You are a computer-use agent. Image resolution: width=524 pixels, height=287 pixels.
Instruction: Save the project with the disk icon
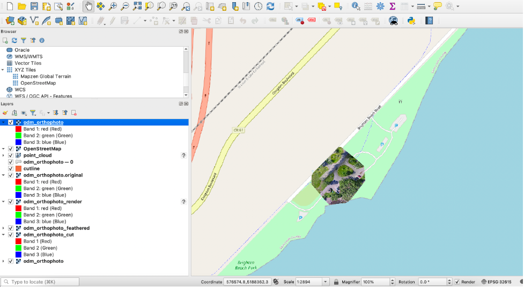[34, 6]
